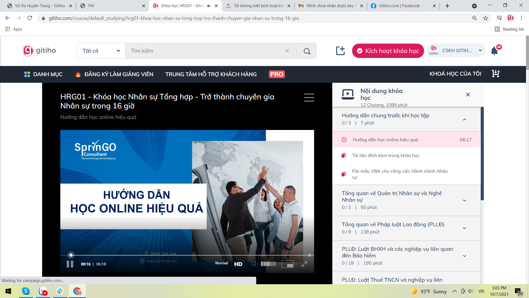Open the video hamburger menu
Viewport: 529px width, 298px height.
(x=309, y=97)
